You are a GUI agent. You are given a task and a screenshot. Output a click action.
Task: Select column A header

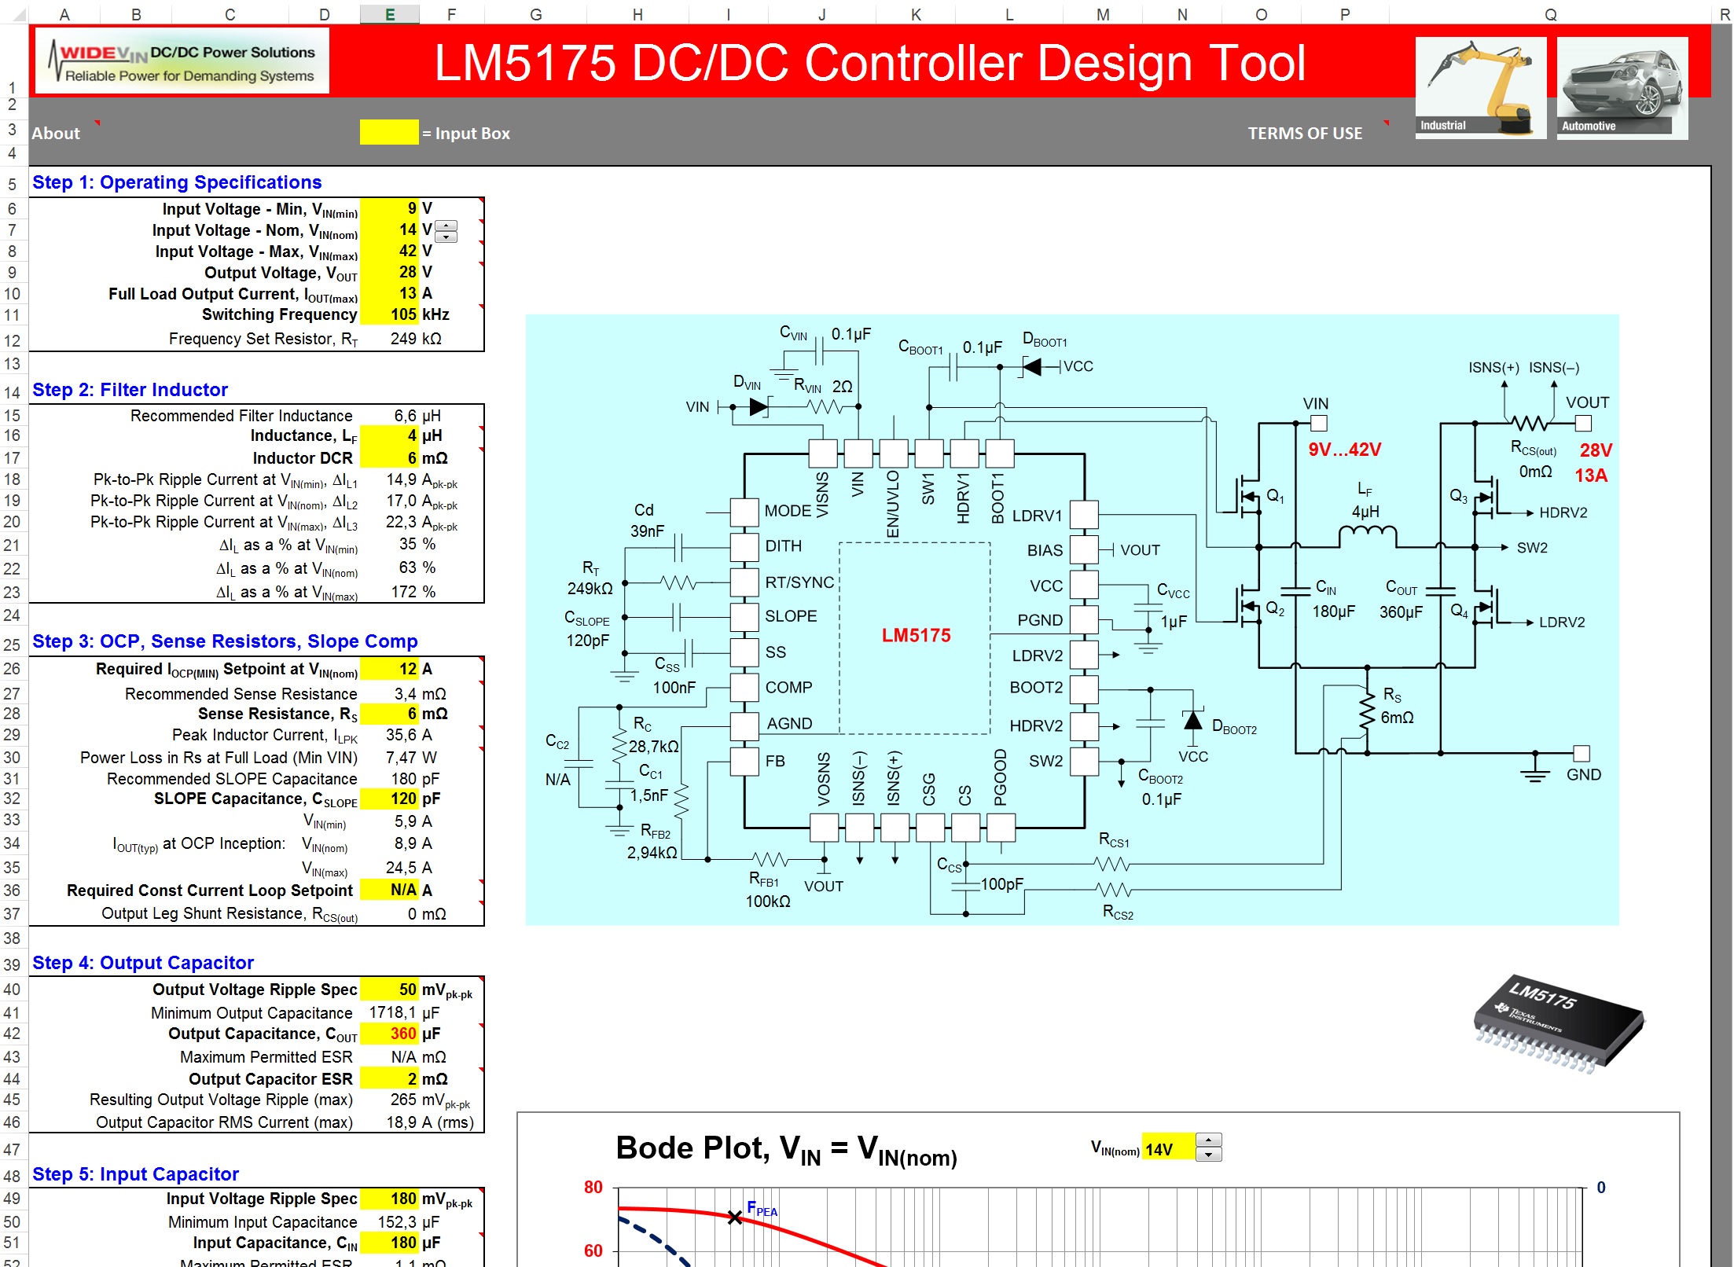tap(64, 14)
